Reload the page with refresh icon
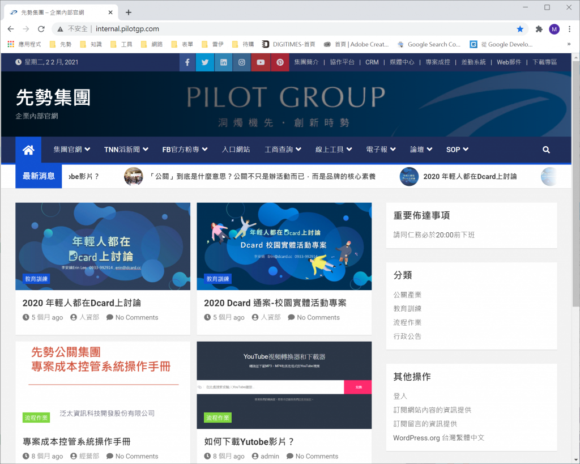Image resolution: width=580 pixels, height=464 pixels. point(41,29)
